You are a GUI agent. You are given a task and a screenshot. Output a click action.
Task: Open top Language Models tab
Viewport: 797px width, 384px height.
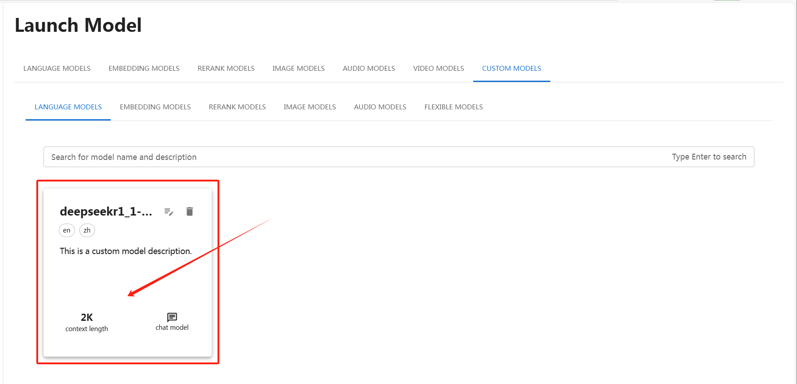click(57, 69)
